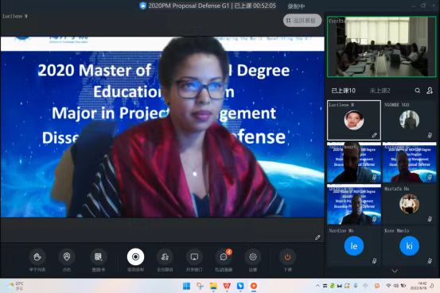The image size is (440, 293).
Task: Click the return to original layout button
Action: [302, 21]
